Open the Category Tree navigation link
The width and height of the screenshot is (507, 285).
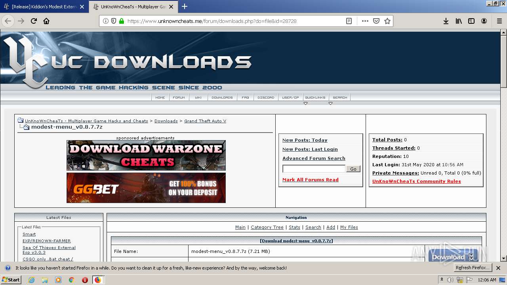267,227
